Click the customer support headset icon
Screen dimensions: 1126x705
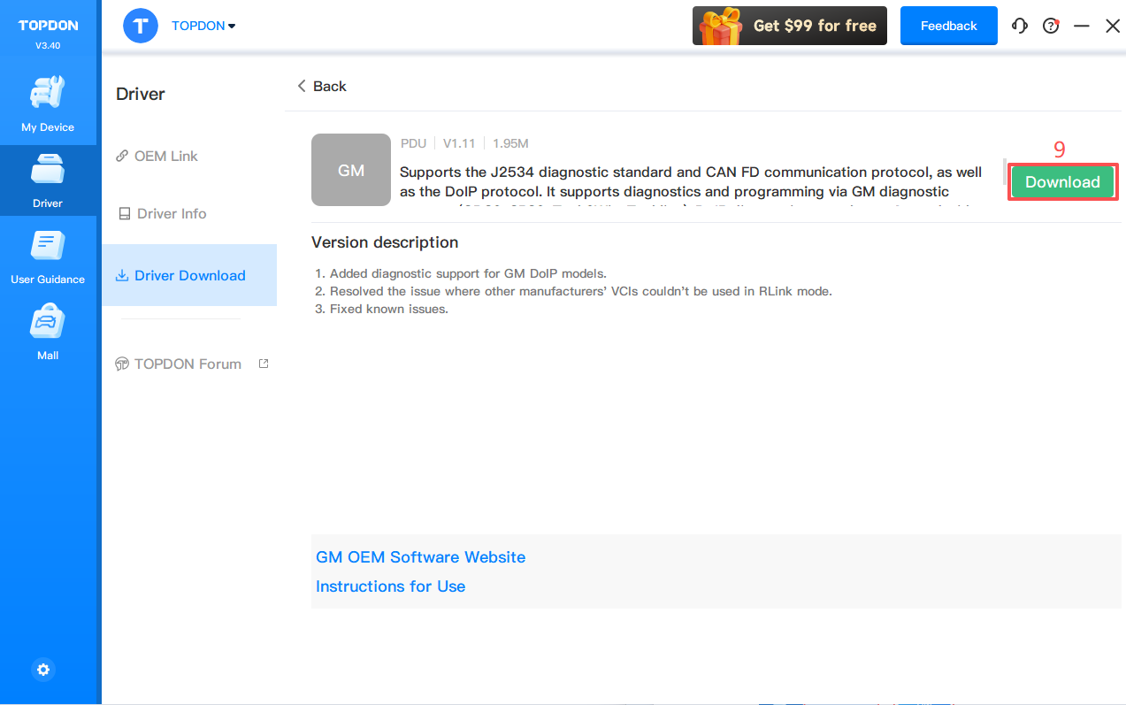[x=1020, y=26]
